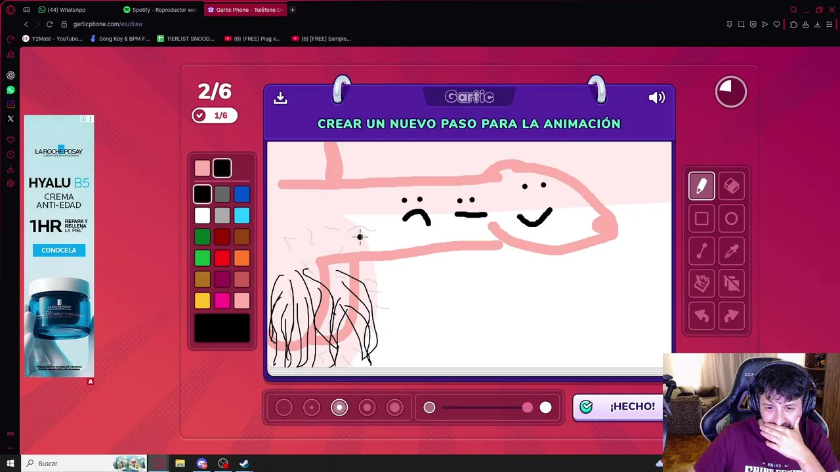Choose the white palette color
Screen dimensions: 840x472
(x=202, y=215)
